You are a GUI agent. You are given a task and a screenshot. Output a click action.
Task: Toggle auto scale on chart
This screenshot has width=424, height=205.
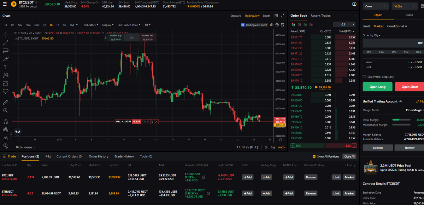click(x=281, y=147)
